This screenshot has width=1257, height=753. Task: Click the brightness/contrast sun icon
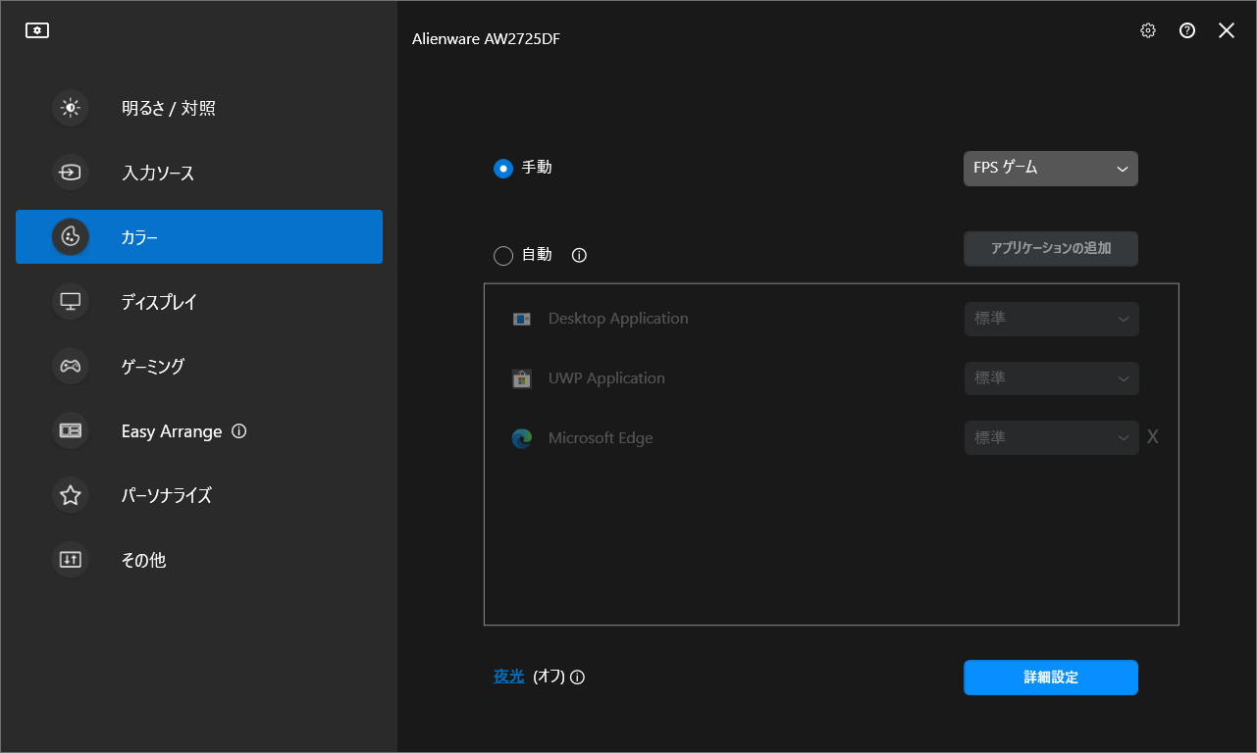pyautogui.click(x=71, y=108)
